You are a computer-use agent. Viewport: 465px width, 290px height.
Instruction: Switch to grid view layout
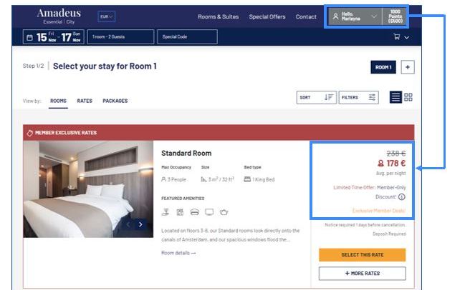pos(408,97)
